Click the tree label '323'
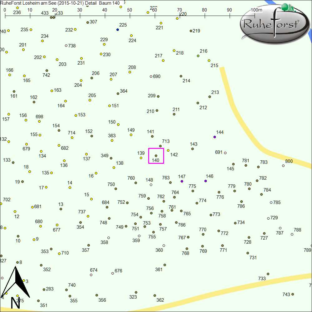Viewport: 312px width, 312px height. click(133, 297)
